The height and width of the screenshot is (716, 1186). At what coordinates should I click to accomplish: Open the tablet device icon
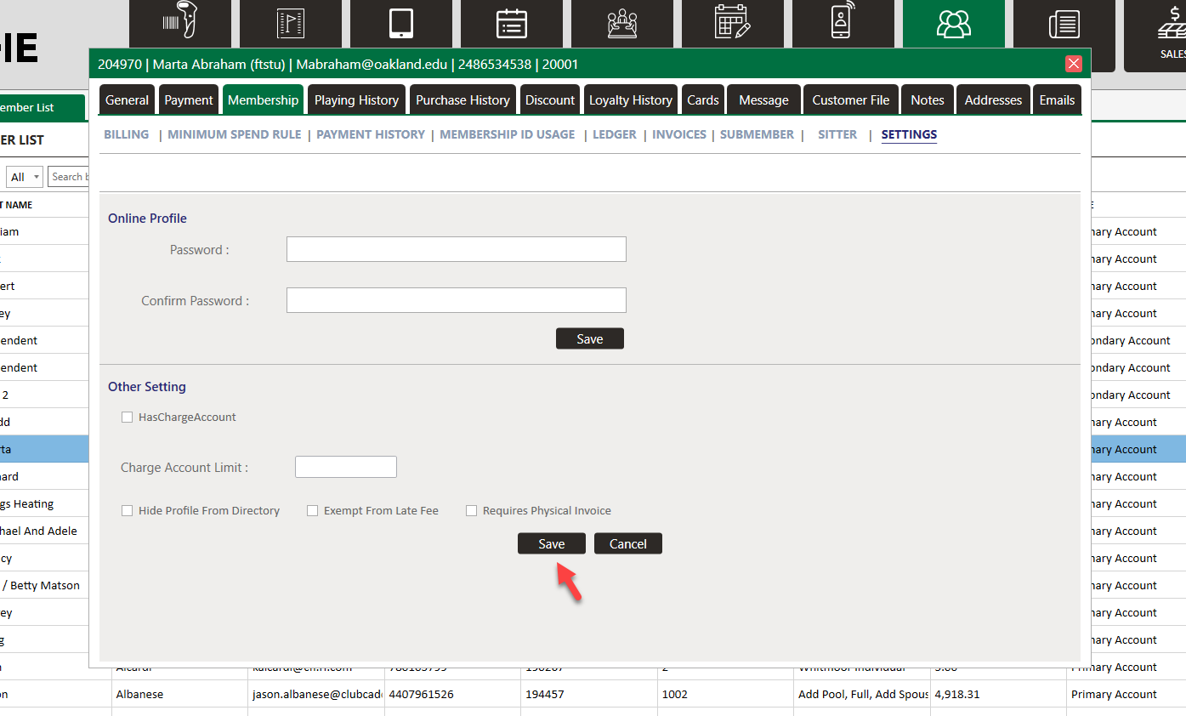click(401, 24)
